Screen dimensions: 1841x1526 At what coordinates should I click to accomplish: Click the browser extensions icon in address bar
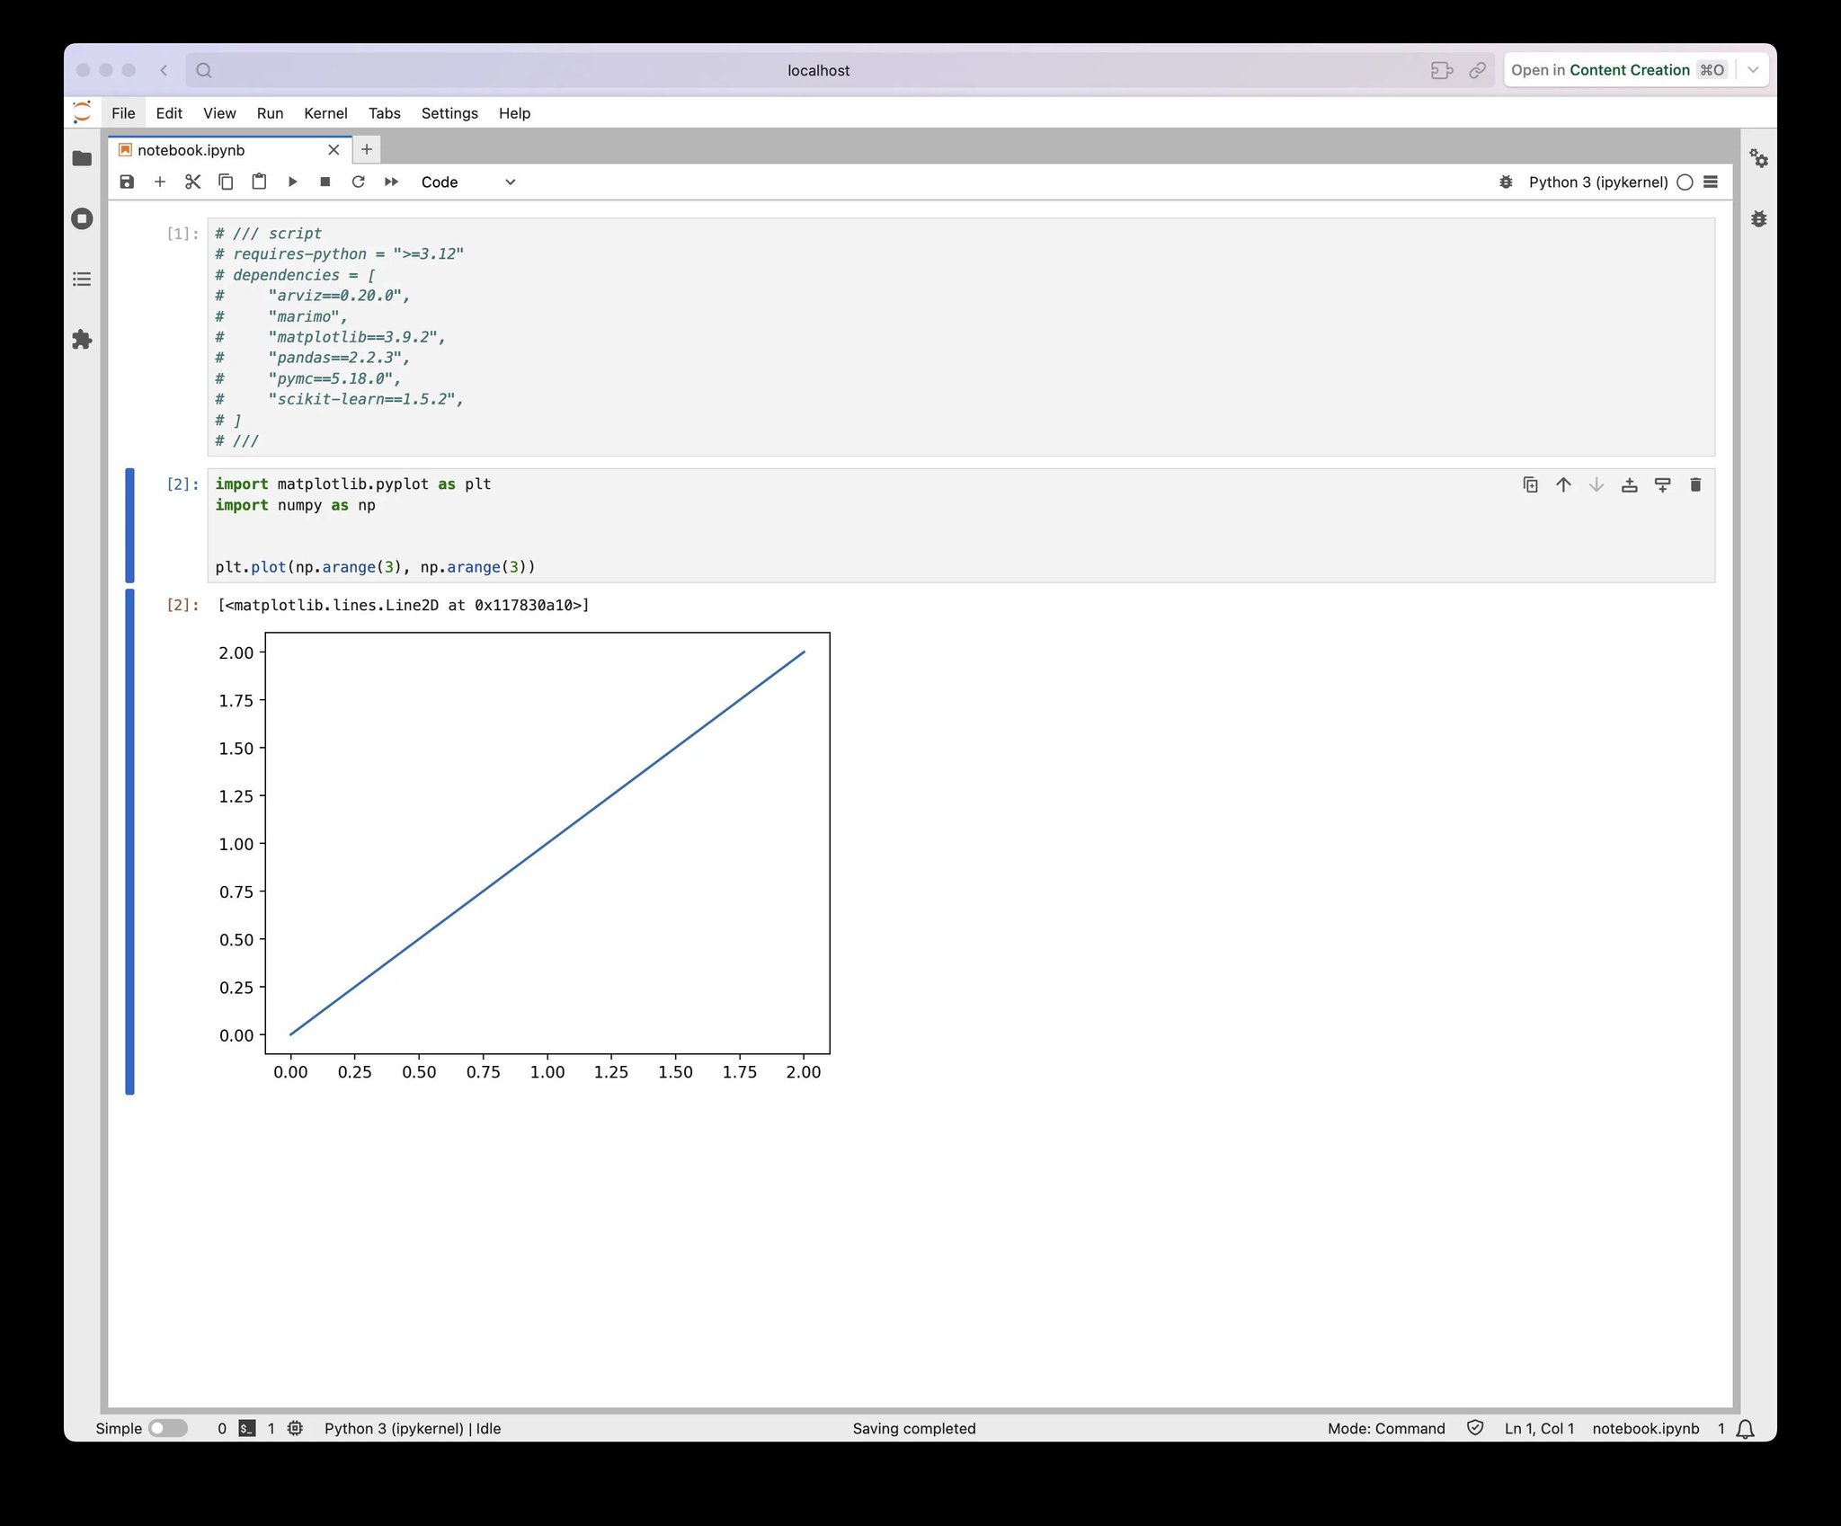[x=1442, y=70]
